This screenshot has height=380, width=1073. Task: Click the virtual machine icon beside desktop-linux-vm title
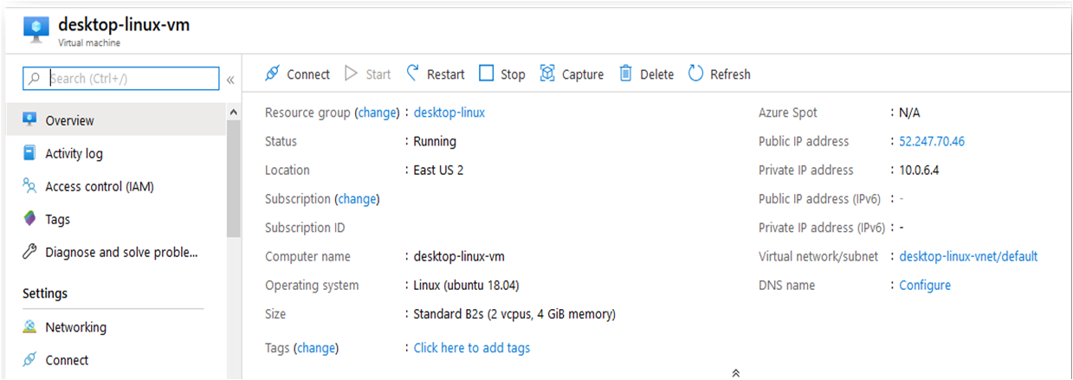click(35, 29)
